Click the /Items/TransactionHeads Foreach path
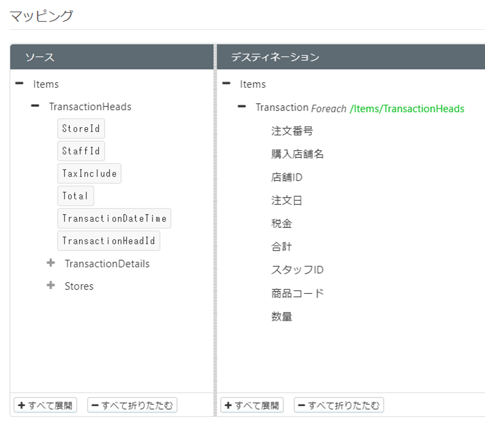The width and height of the screenshot is (485, 423). (x=407, y=108)
